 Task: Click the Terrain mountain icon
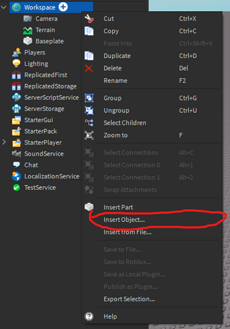(28, 30)
